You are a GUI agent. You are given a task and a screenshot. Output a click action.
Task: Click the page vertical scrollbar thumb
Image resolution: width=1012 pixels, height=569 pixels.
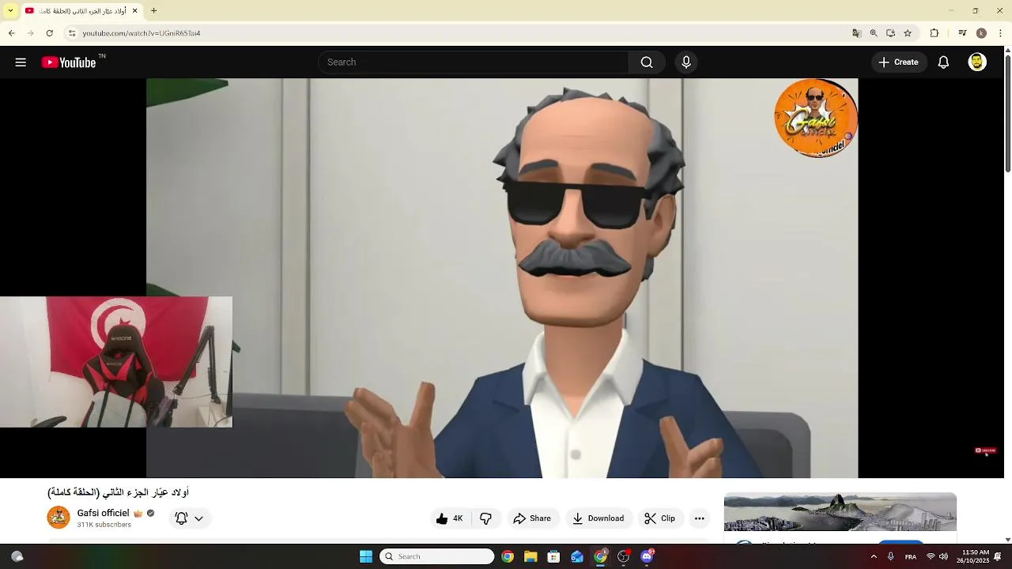click(1007, 115)
